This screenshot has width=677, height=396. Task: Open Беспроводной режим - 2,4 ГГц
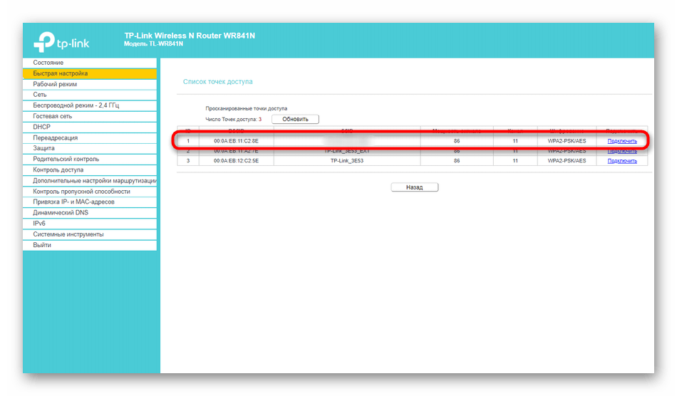tap(76, 105)
